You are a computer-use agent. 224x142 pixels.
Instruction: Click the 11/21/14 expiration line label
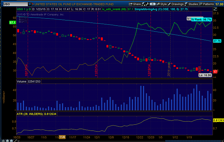point(96,70)
